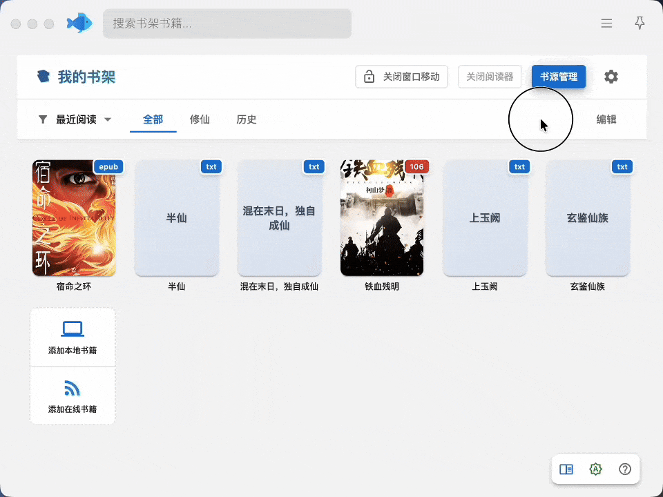Click the green auto-mode badge icon
The width and height of the screenshot is (663, 497).
[595, 469]
